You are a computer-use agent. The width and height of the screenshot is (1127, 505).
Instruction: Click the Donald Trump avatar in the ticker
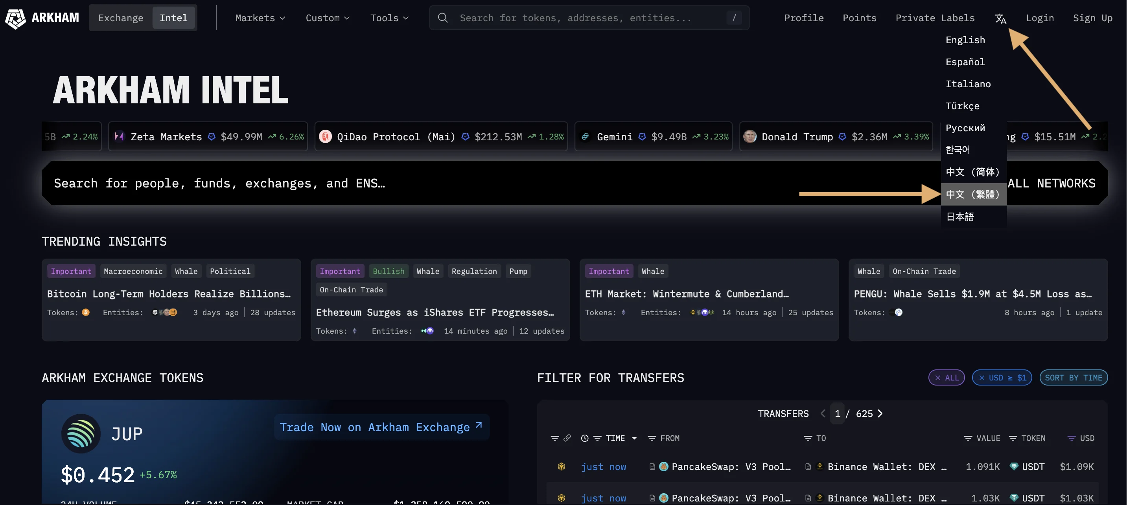(x=750, y=136)
